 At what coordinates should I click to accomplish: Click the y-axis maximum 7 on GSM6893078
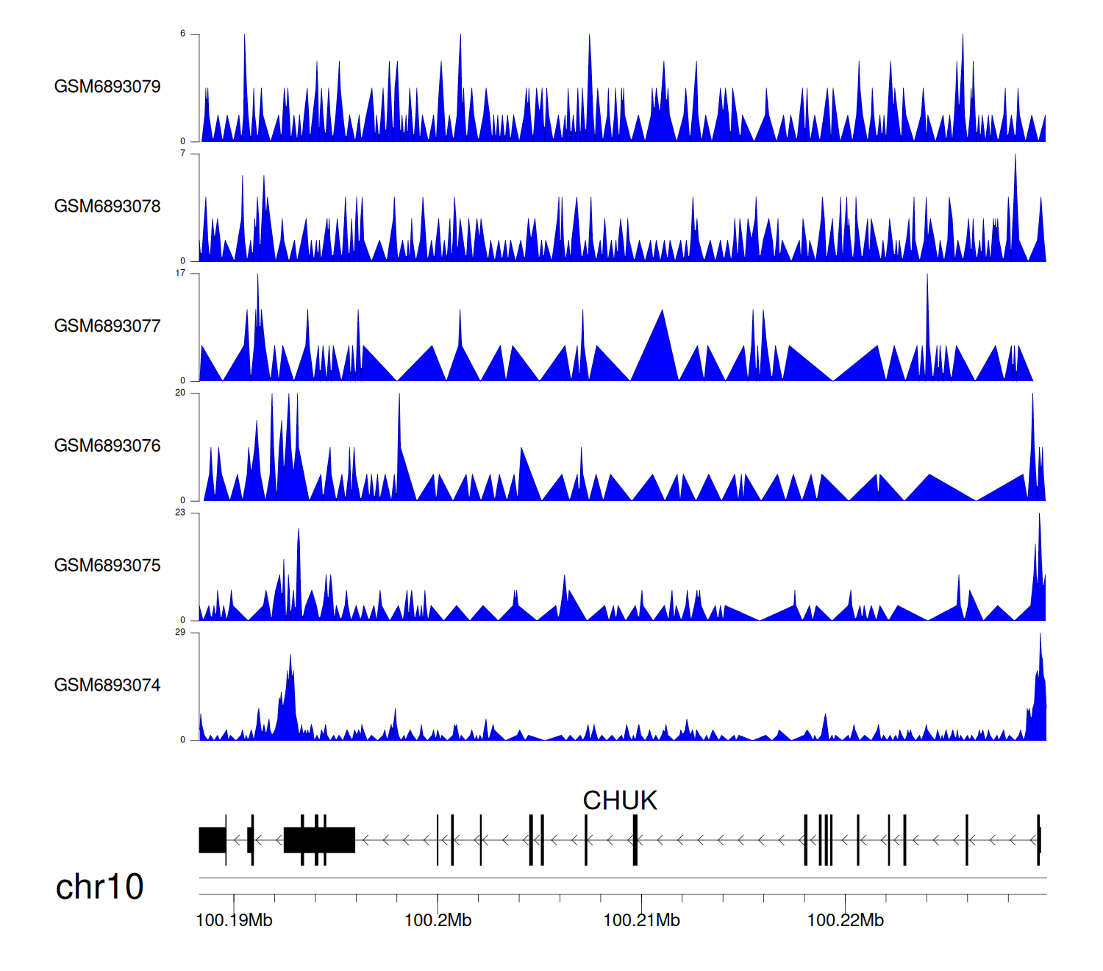pos(182,153)
